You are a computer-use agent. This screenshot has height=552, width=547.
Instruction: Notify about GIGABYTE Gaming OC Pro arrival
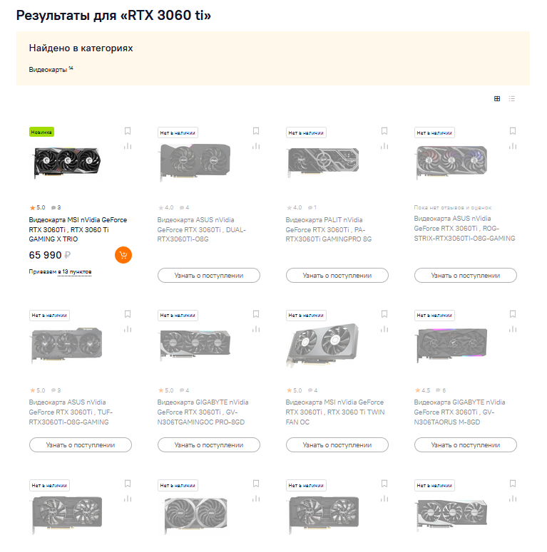pos(209,444)
